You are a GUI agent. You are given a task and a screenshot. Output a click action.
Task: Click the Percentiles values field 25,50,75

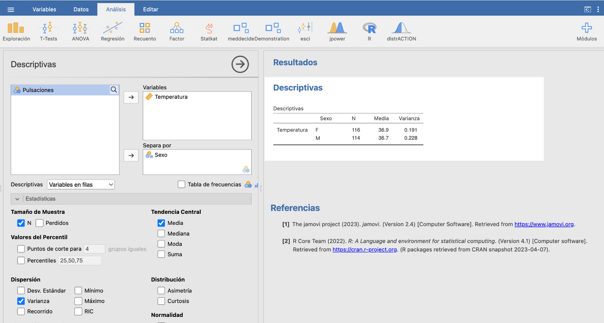click(80, 261)
